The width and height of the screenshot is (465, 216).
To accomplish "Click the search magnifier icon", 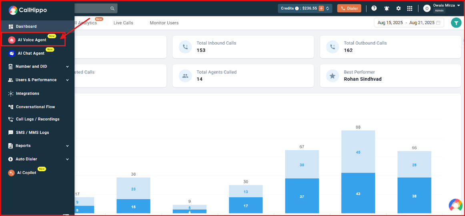I will click(112, 8).
